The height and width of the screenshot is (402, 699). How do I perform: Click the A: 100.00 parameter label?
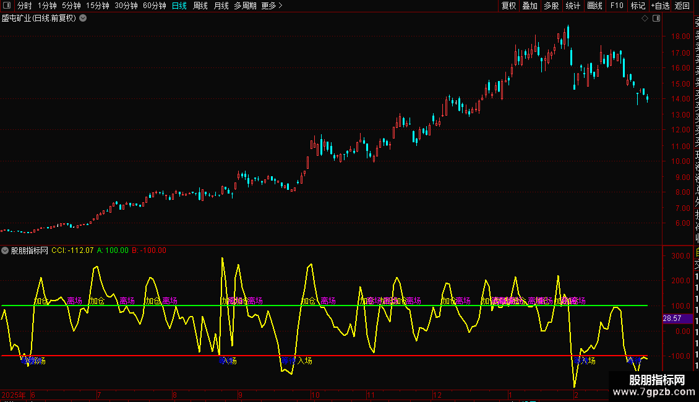[113, 250]
